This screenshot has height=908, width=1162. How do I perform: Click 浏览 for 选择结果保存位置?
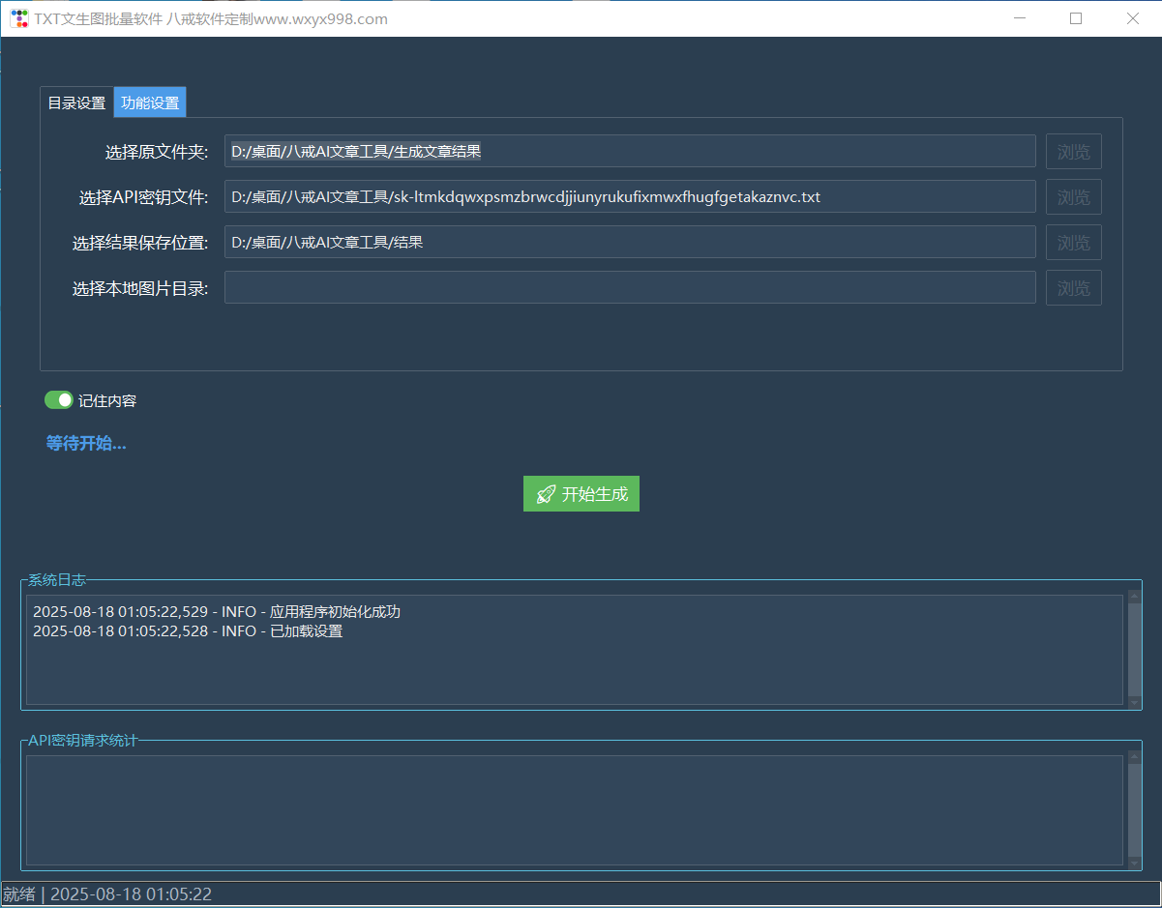tap(1073, 243)
